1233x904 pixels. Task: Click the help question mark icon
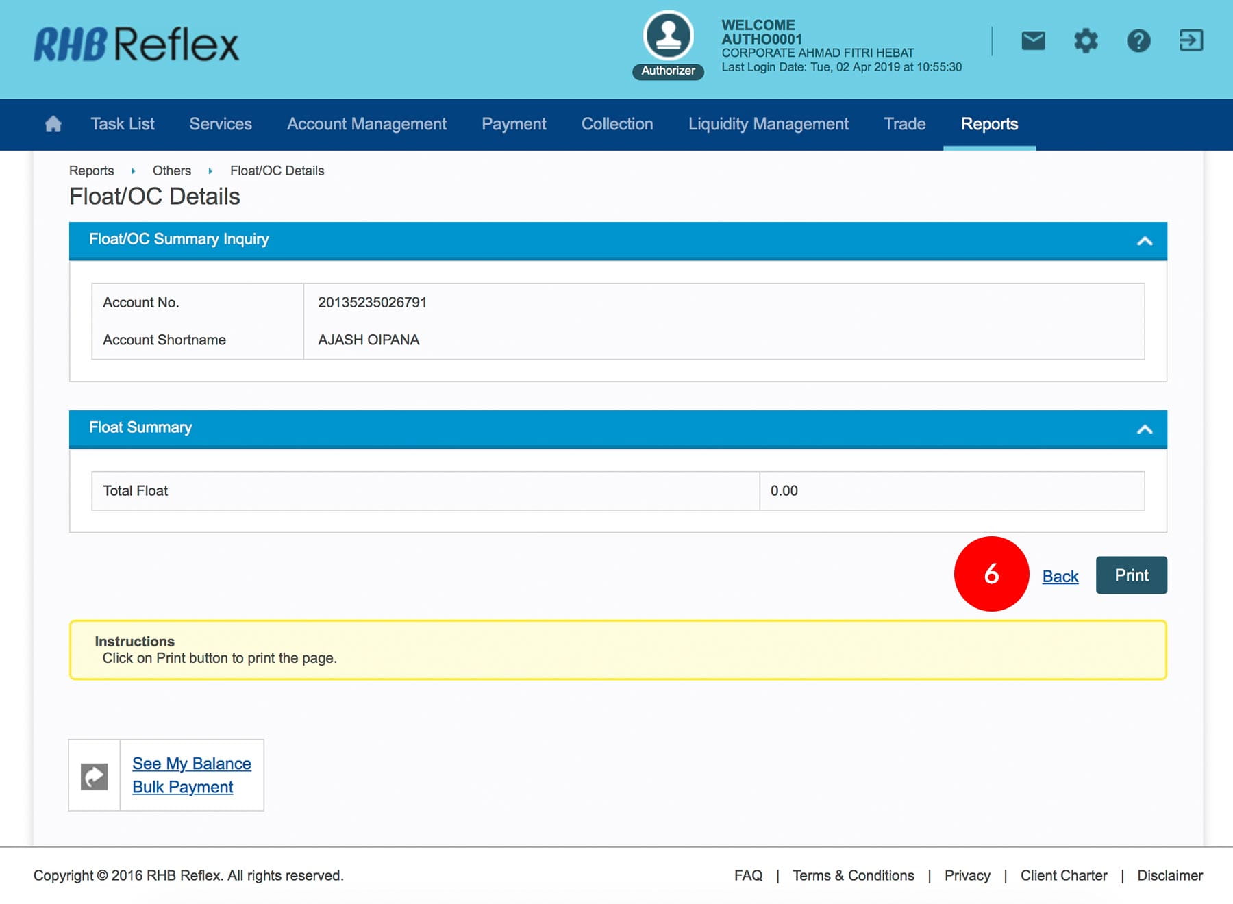pyautogui.click(x=1138, y=41)
